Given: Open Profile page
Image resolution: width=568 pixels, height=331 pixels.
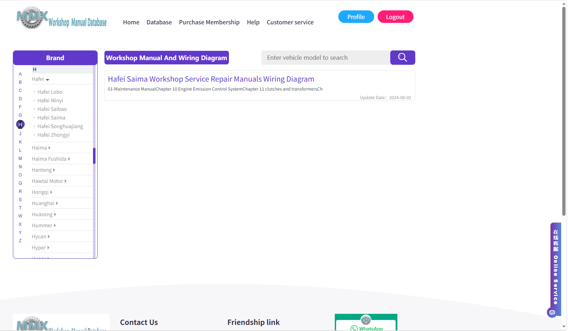Looking at the screenshot, I should point(356,17).
